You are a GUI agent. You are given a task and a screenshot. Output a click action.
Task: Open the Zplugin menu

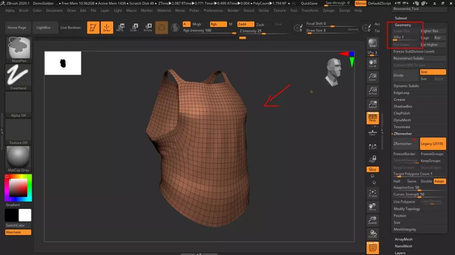click(329, 11)
